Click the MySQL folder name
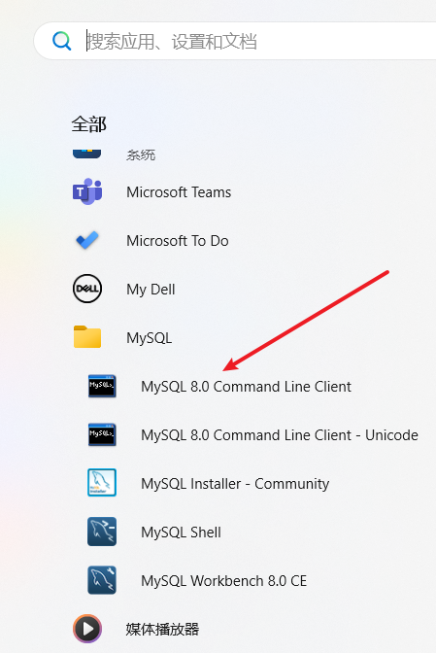This screenshot has height=653, width=436. click(x=150, y=338)
